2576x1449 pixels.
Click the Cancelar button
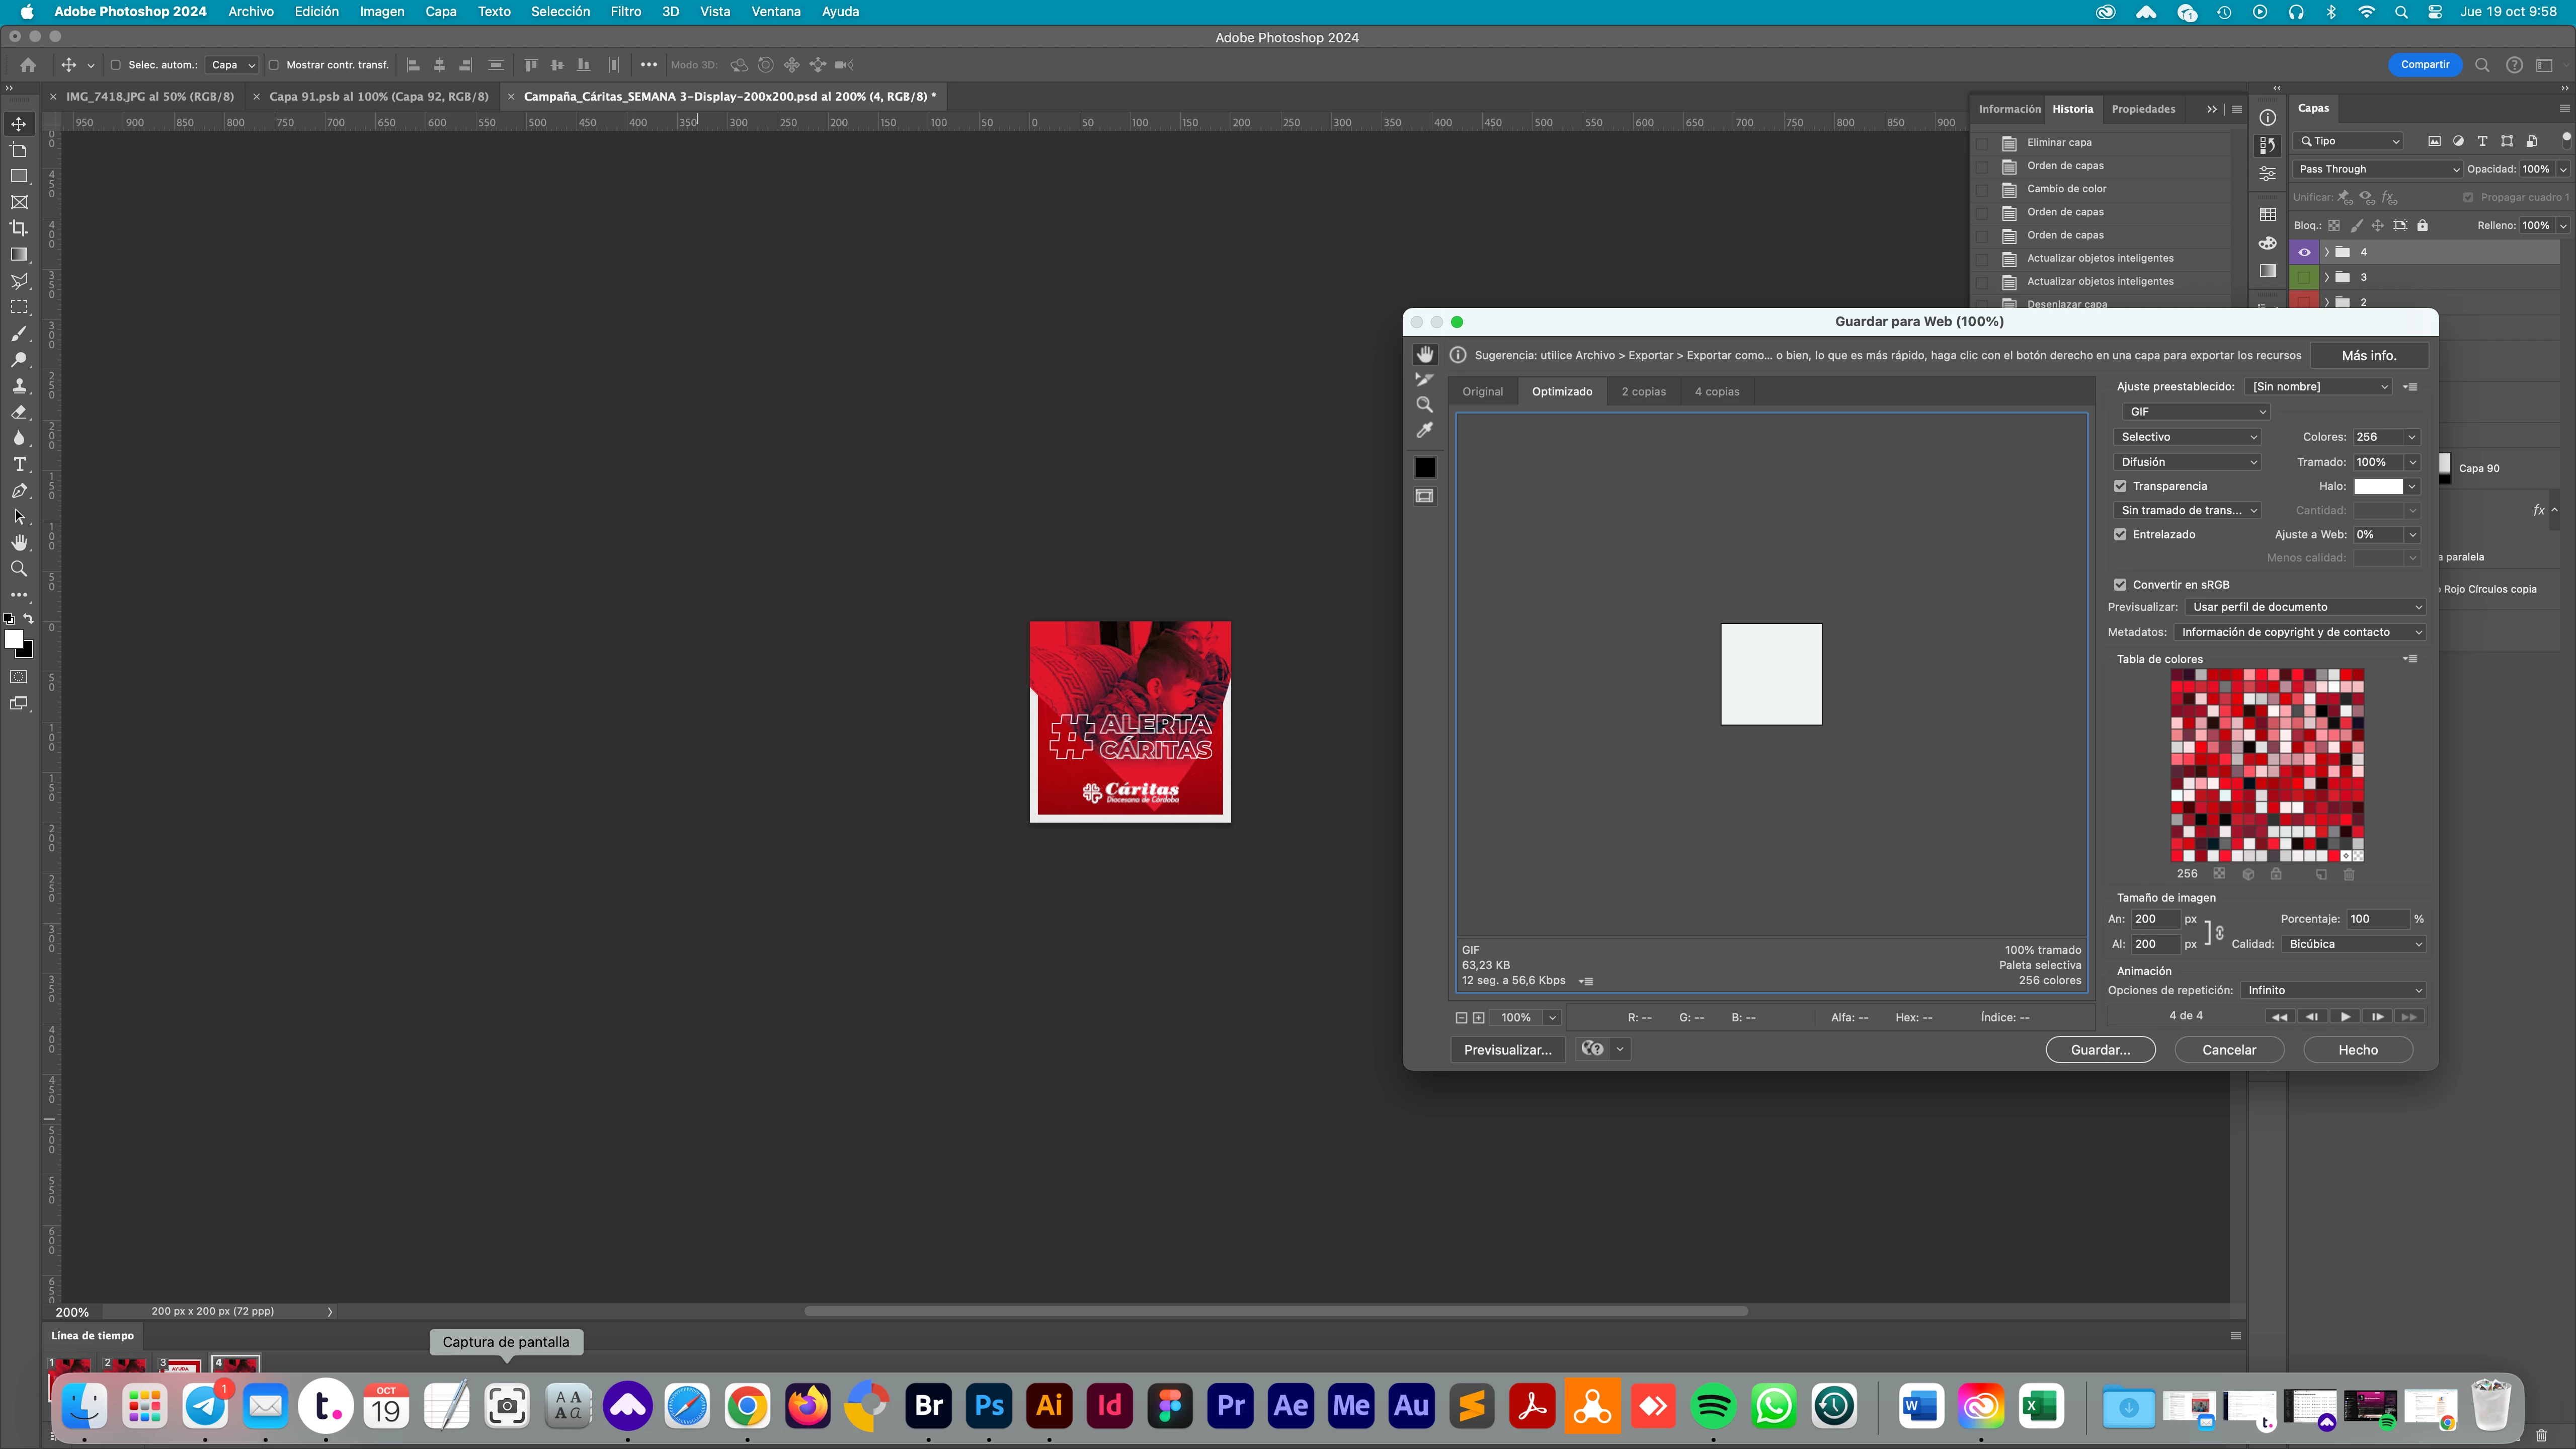(2229, 1049)
